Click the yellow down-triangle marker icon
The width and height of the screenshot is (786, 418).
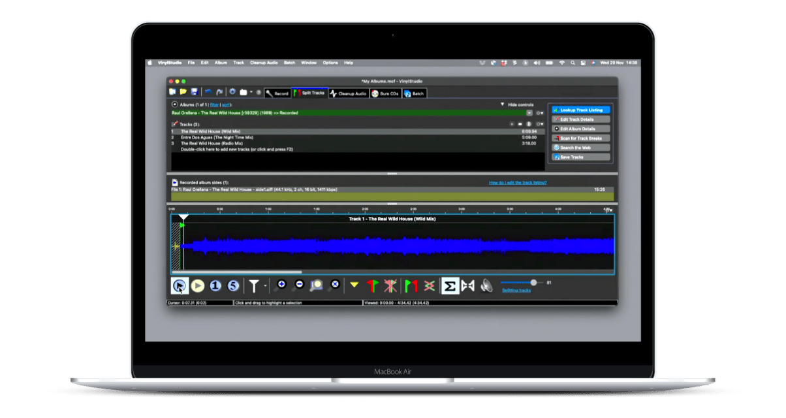click(354, 285)
